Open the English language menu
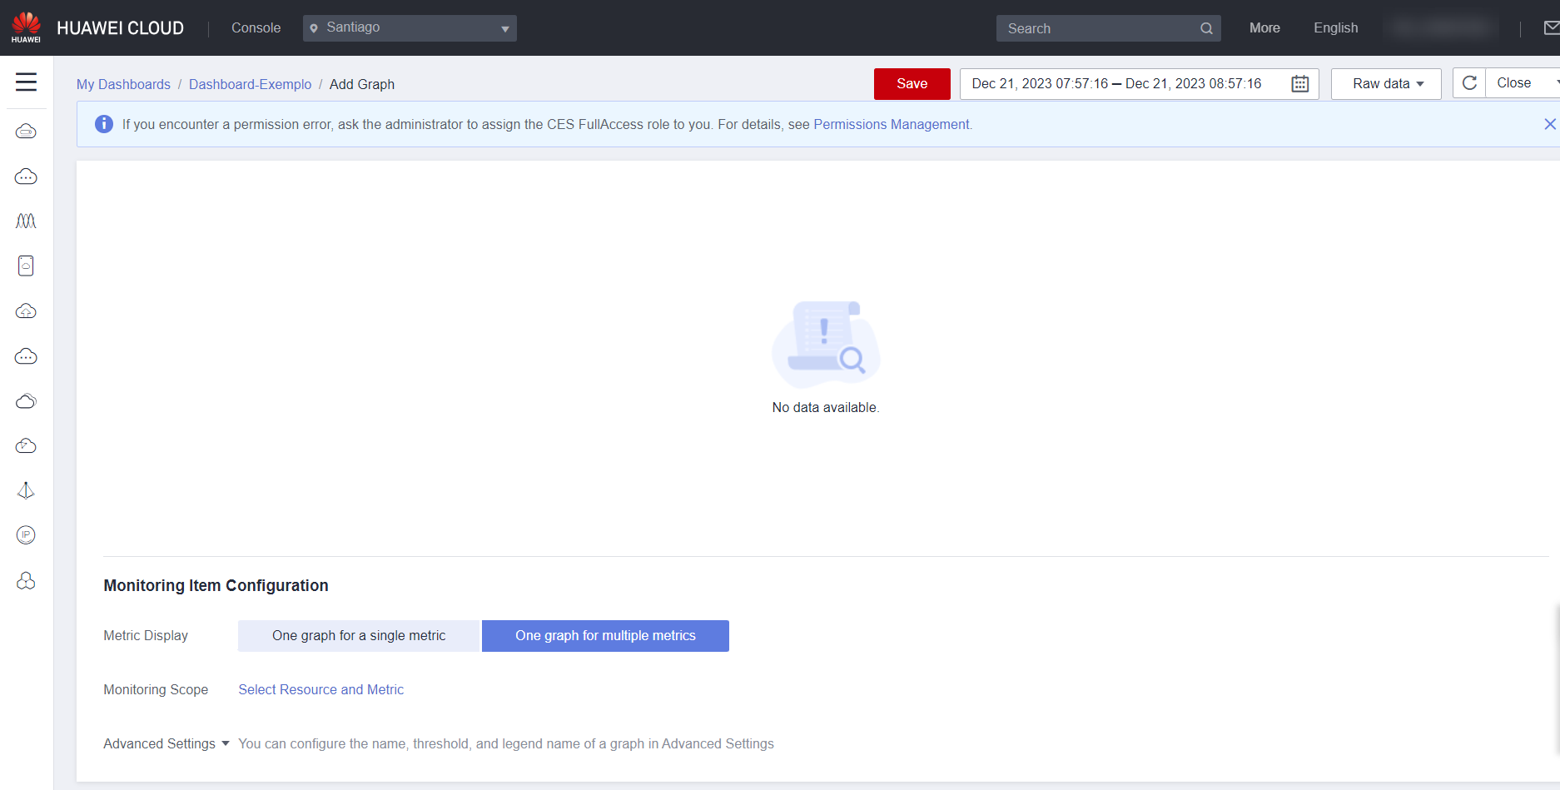Image resolution: width=1560 pixels, height=790 pixels. 1335,28
